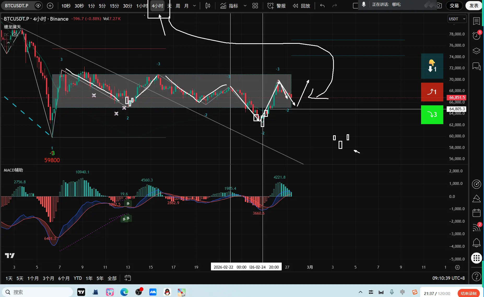The image size is (484, 297).
Task: Select the 1分 timeframe
Action: (x=91, y=6)
